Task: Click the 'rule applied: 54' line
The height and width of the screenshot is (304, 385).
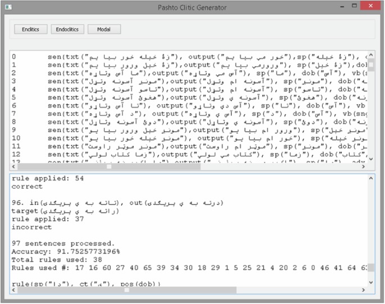Action: [x=48, y=178]
